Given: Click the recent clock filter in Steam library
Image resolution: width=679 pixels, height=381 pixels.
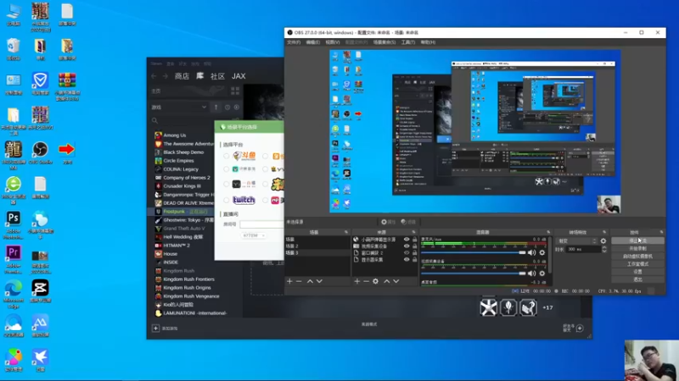Looking at the screenshot, I should tap(227, 108).
